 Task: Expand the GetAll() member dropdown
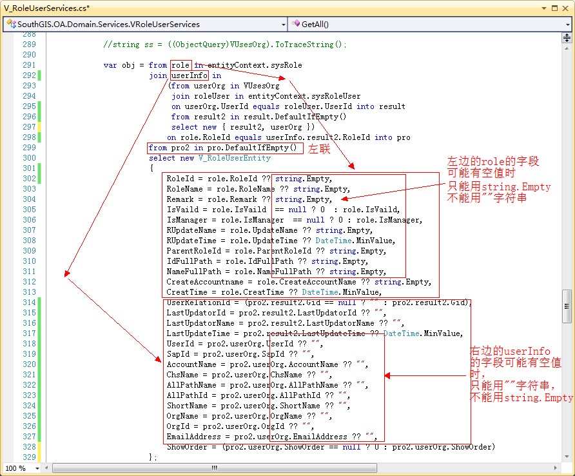click(x=566, y=24)
